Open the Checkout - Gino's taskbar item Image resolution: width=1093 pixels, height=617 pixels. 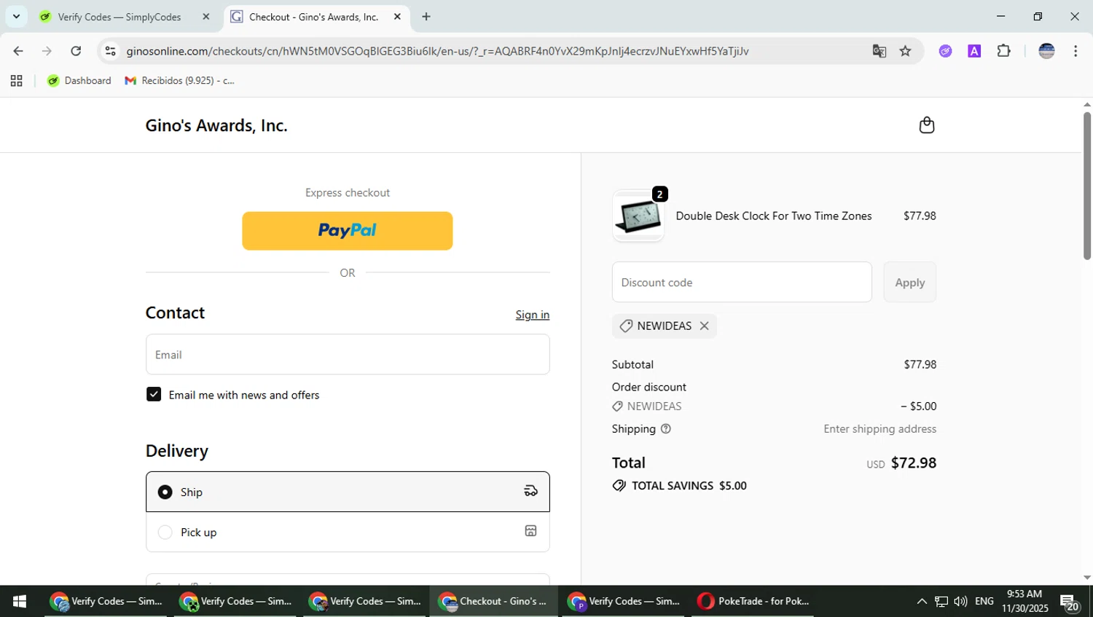493,601
